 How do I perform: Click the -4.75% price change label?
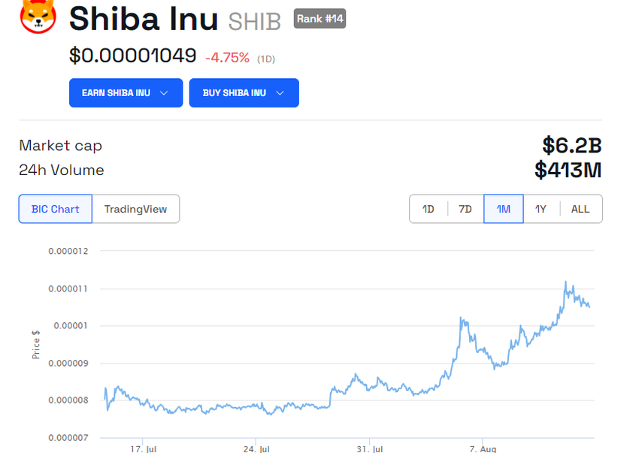coord(227,58)
